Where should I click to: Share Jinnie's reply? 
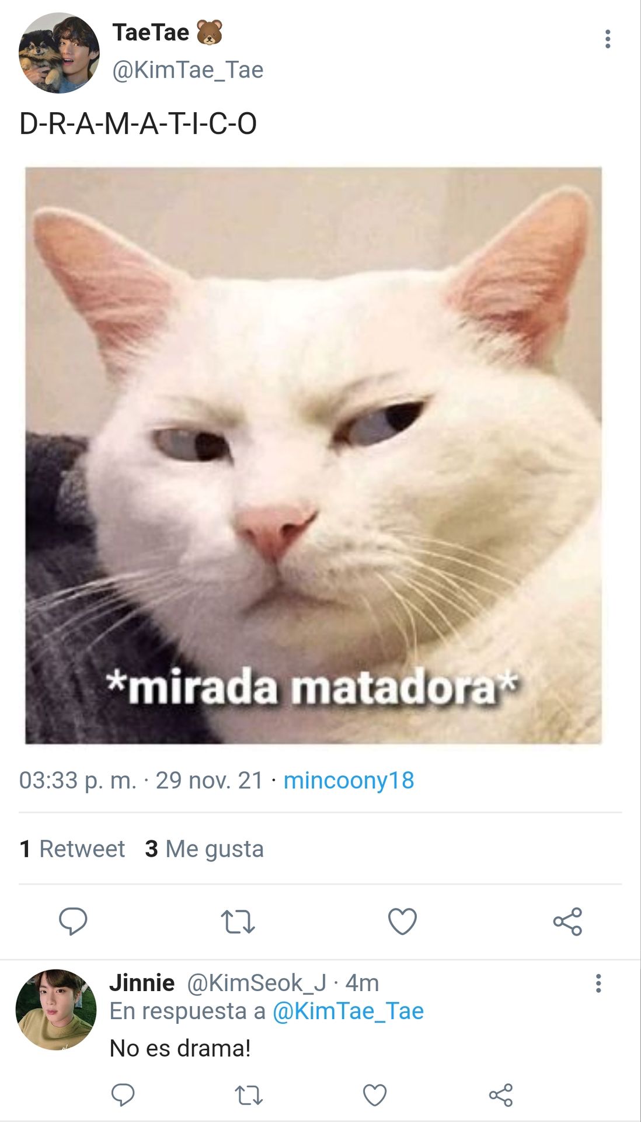tap(501, 1095)
